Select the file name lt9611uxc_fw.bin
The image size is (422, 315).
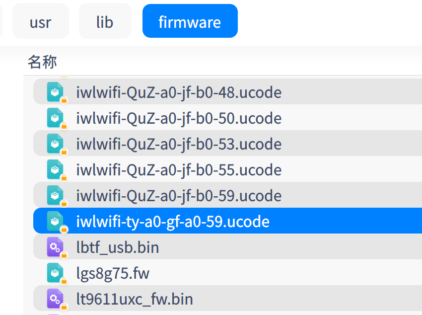tap(135, 299)
